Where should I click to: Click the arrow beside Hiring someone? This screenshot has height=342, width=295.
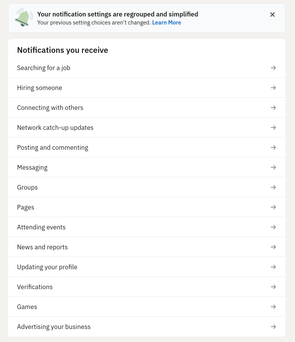coord(273,88)
